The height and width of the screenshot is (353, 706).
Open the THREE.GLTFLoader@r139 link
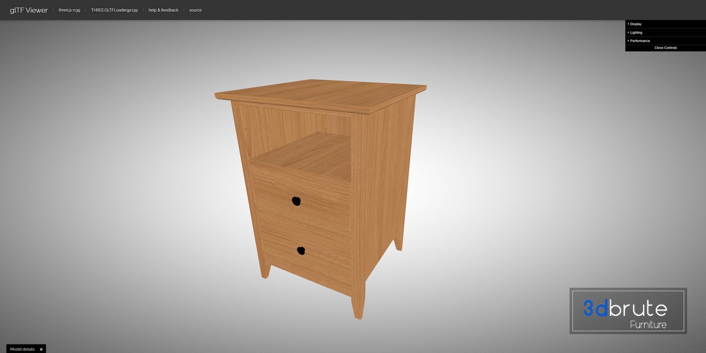pos(114,10)
